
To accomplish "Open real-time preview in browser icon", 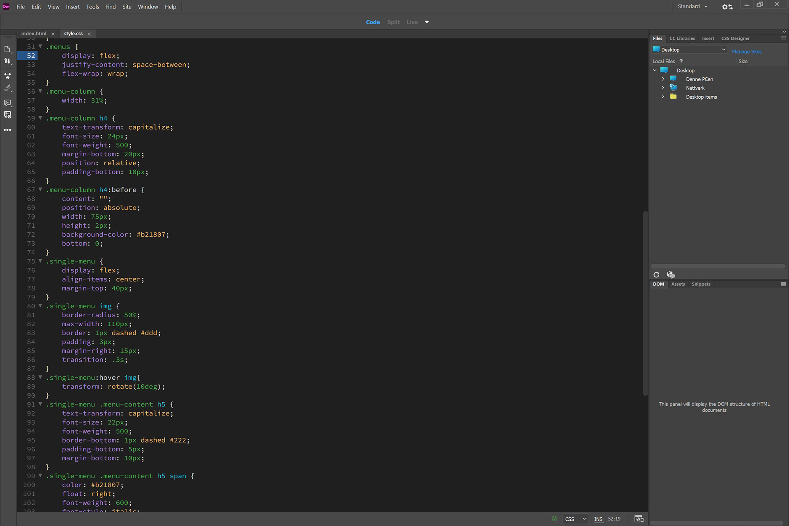I will pos(639,519).
